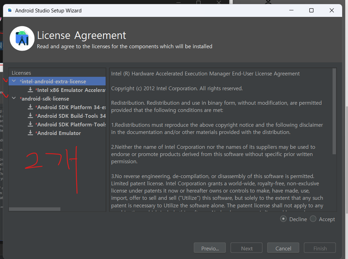Select the Accept radio button

313,219
